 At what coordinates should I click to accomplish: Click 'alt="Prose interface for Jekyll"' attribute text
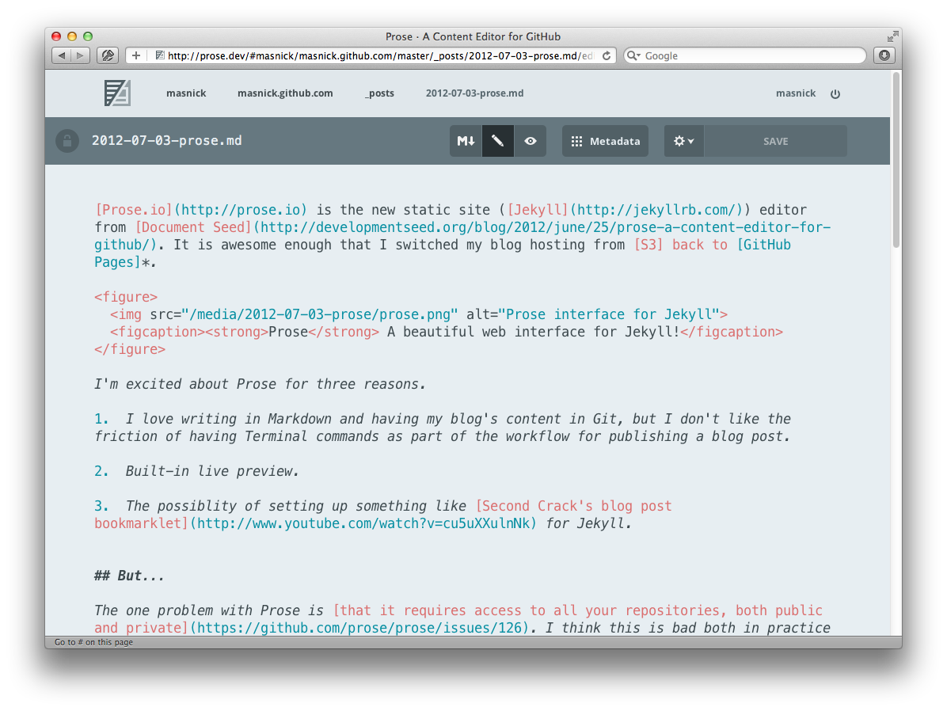pyautogui.click(x=593, y=315)
